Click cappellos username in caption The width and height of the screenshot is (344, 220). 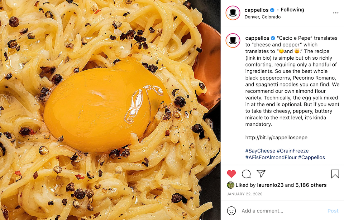click(x=257, y=38)
